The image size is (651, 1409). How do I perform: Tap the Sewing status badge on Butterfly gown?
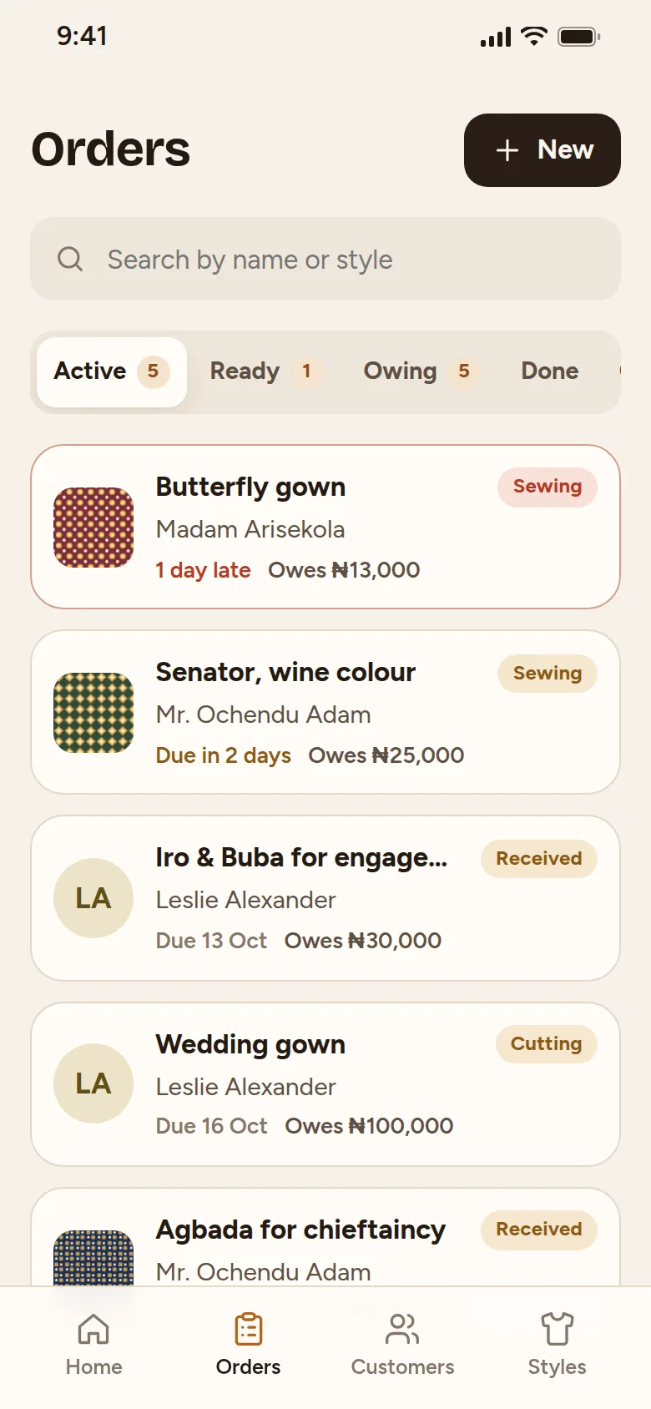pyautogui.click(x=548, y=487)
